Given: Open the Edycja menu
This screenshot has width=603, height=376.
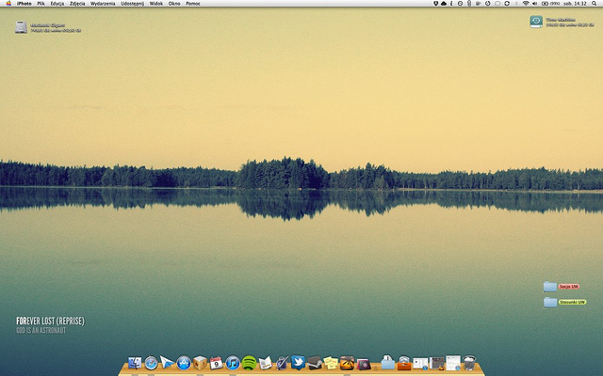Looking at the screenshot, I should 57,4.
